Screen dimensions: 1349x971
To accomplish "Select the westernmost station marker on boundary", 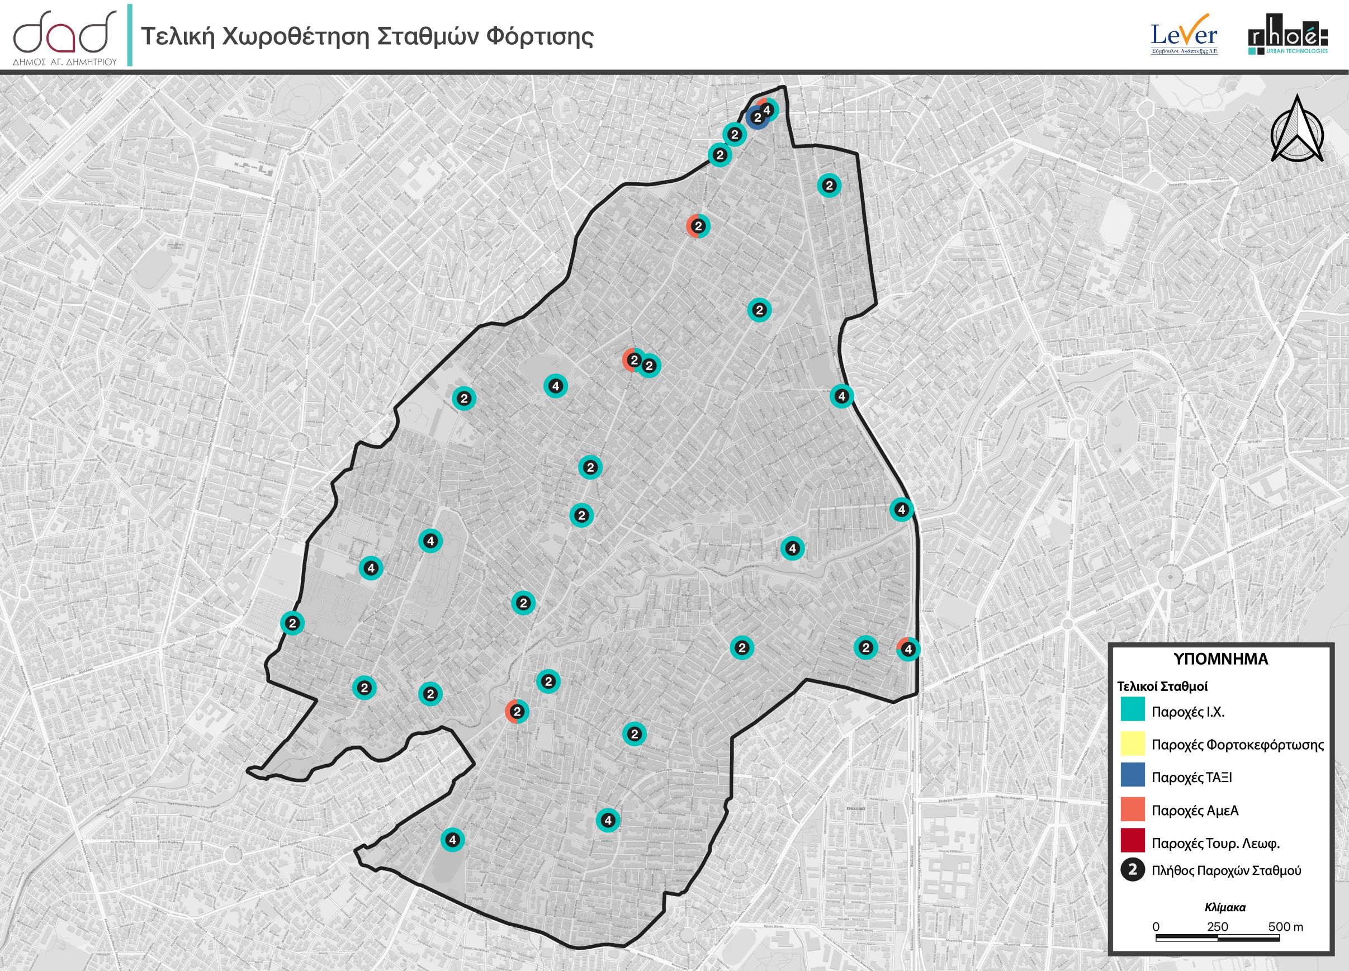I will pyautogui.click(x=292, y=624).
